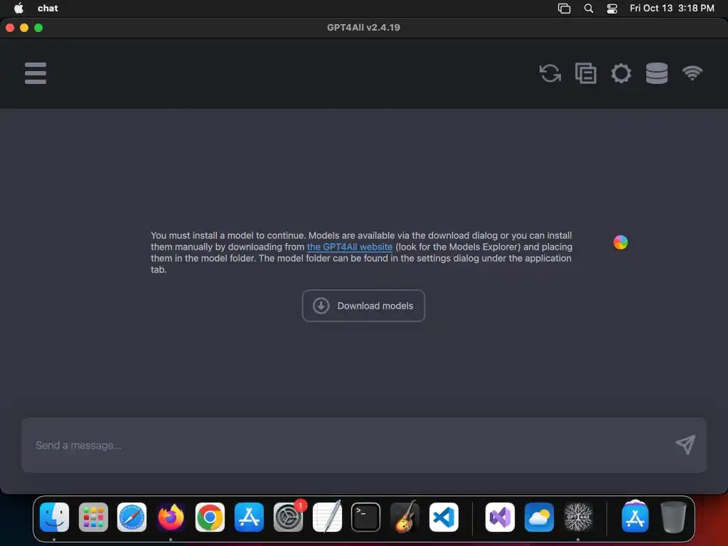Minimize the GPT4All window with yellow button
Viewport: 728px width, 546px height.
pyautogui.click(x=24, y=28)
